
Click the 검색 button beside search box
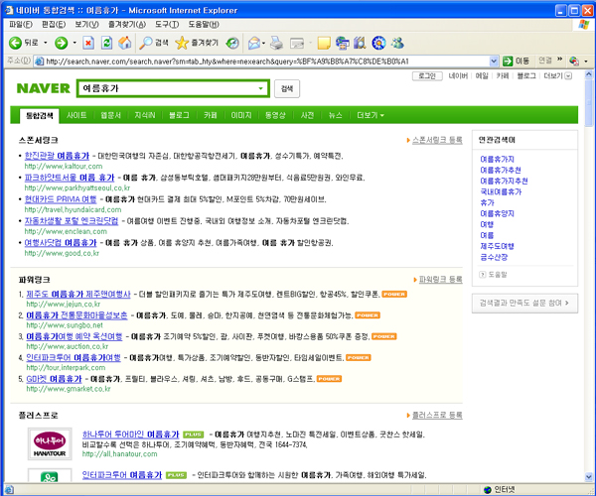[287, 88]
